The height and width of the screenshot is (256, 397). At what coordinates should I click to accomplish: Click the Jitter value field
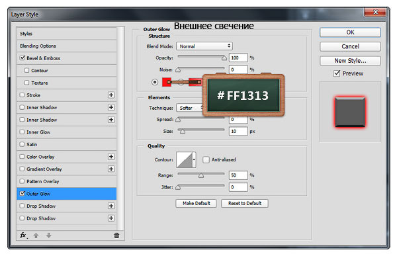point(238,187)
